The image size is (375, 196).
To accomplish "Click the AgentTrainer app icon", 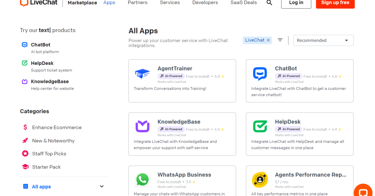I will click(x=142, y=73).
